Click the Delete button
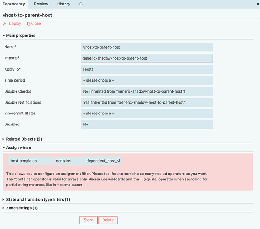260x229 pixels. pyautogui.click(x=108, y=220)
